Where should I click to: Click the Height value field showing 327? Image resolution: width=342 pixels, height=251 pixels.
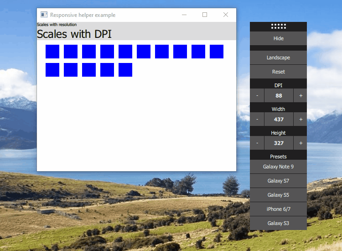tap(279, 143)
